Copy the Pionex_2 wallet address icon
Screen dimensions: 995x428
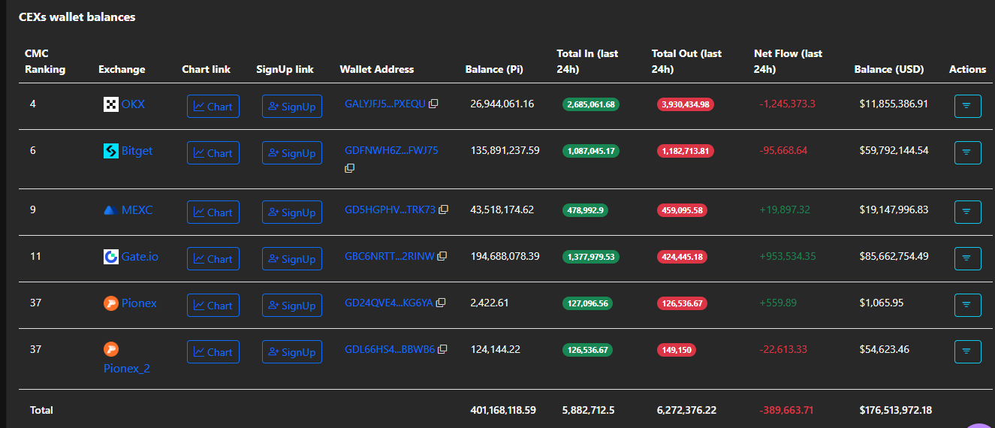[x=442, y=349]
